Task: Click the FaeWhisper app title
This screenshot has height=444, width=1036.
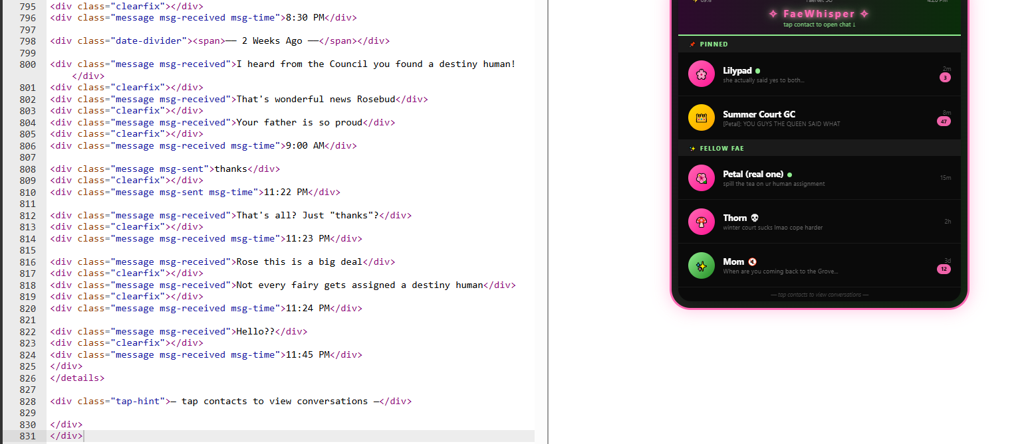Action: pyautogui.click(x=819, y=14)
